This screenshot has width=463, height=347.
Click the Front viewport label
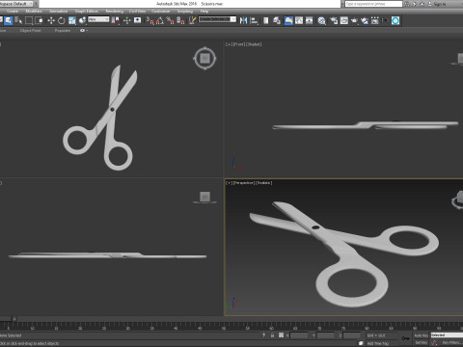(x=239, y=44)
